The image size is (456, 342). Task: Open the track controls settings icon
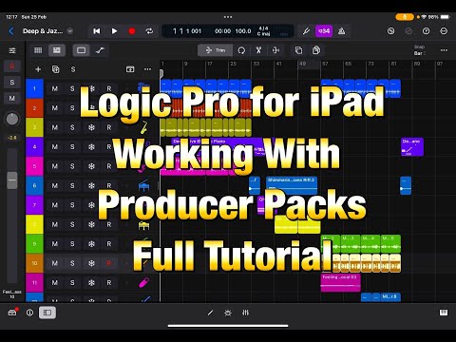pos(12,50)
